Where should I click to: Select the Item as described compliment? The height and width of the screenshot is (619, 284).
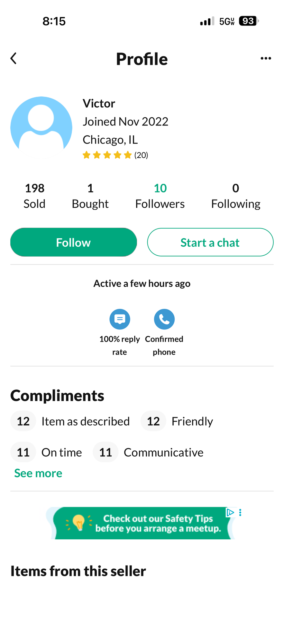(71, 421)
